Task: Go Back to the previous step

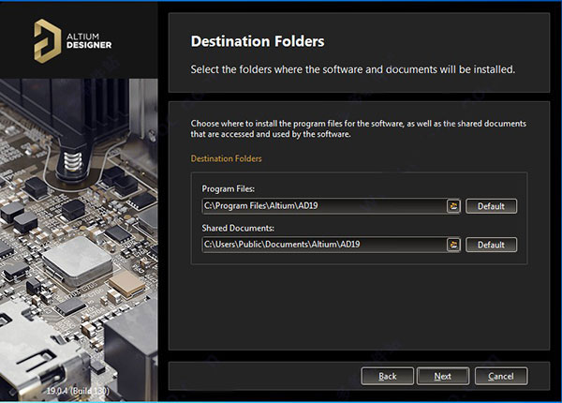Action: click(x=388, y=376)
